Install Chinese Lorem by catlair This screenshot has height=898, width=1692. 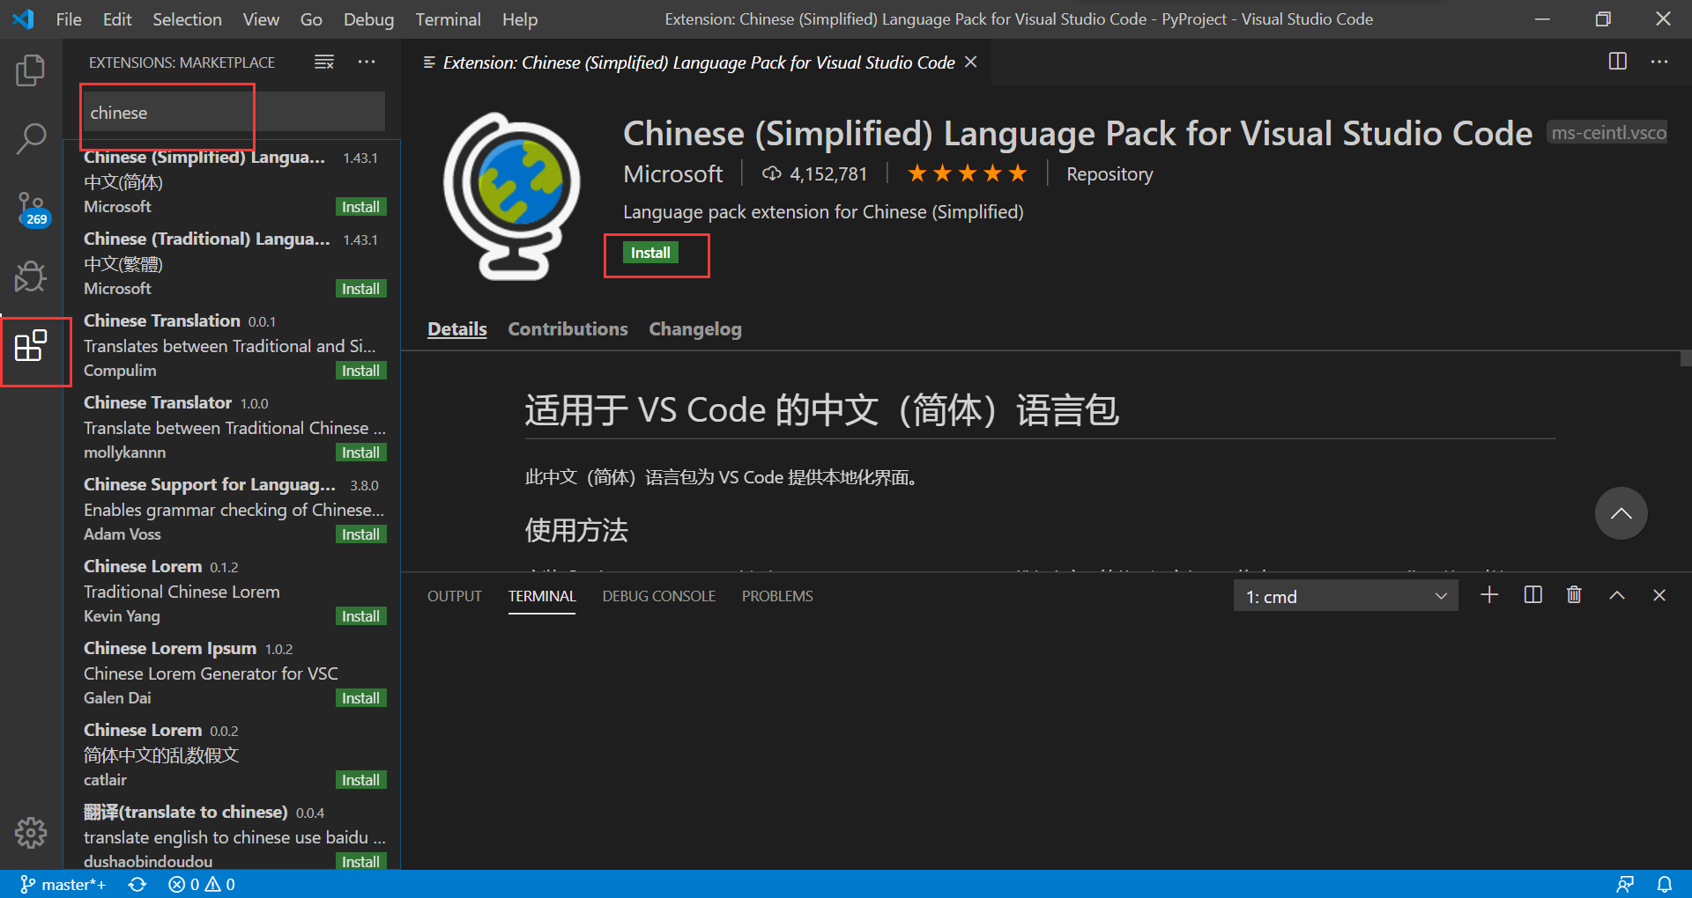click(360, 780)
